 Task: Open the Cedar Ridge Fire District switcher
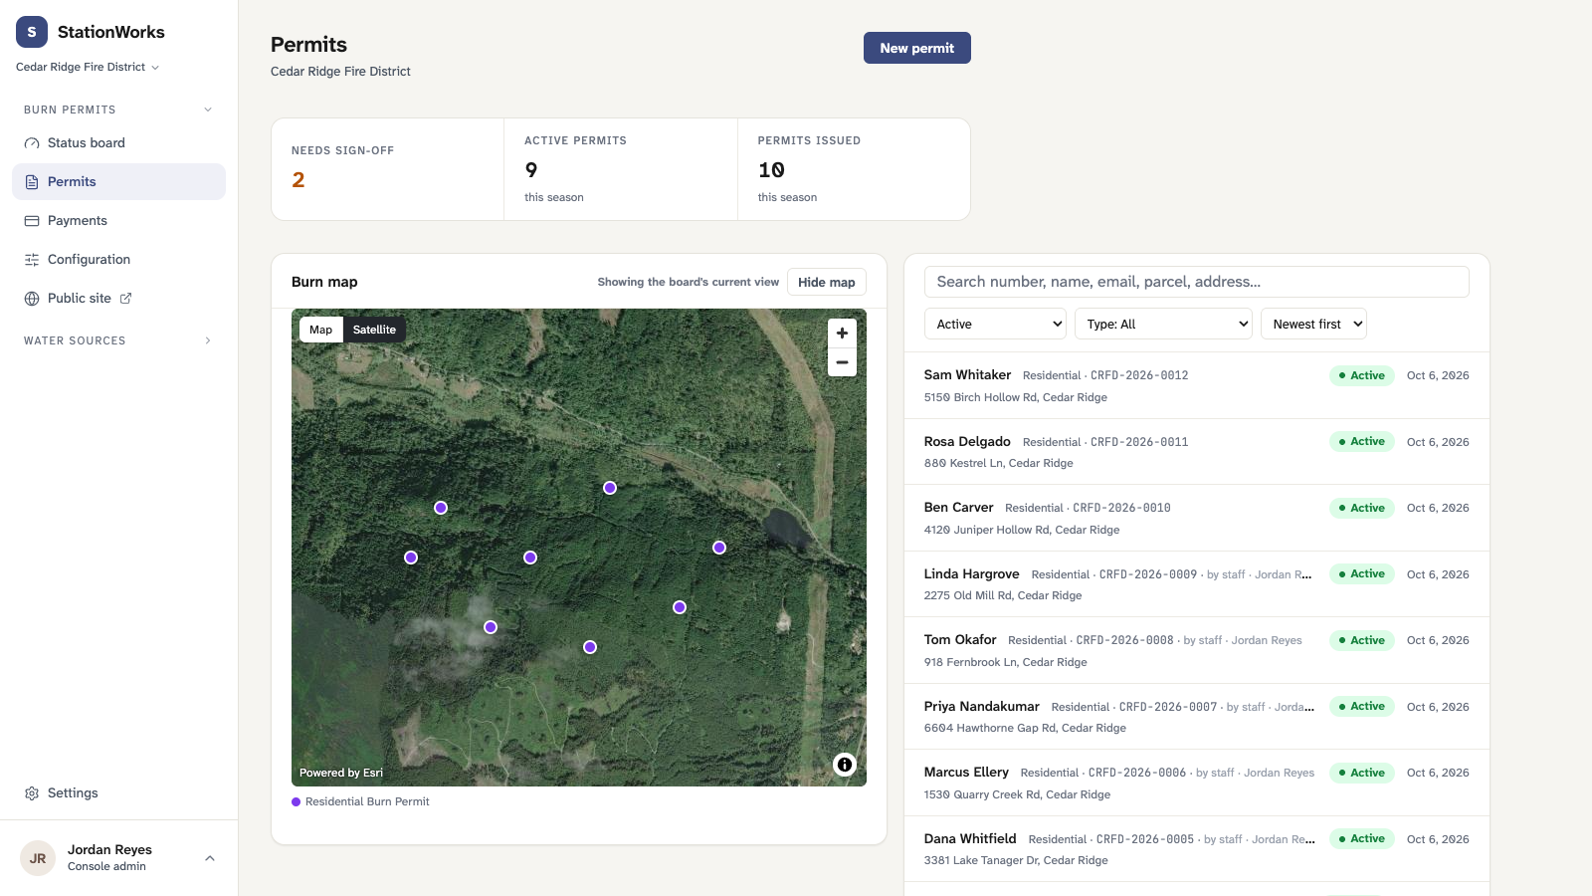(88, 67)
